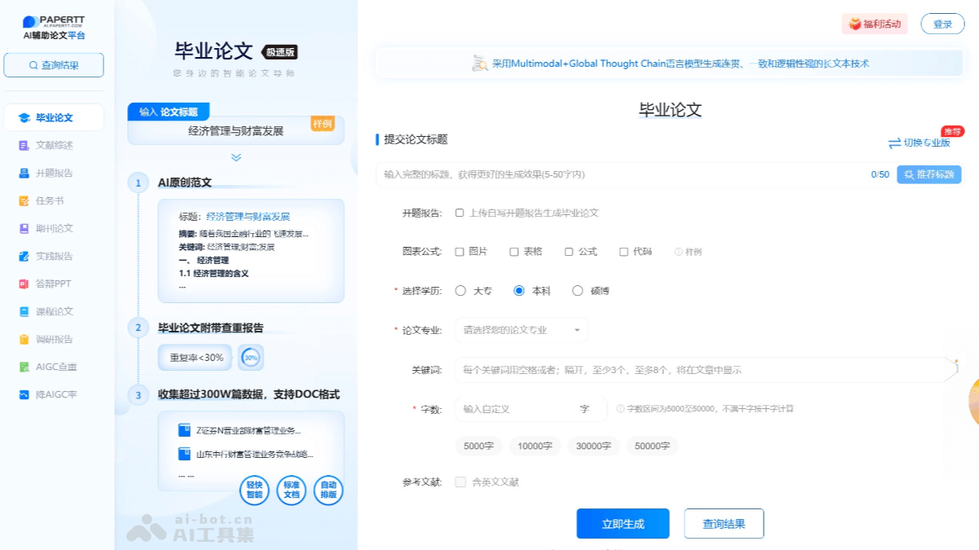Open the 论文专业 dropdown
979x550 pixels.
coord(521,330)
